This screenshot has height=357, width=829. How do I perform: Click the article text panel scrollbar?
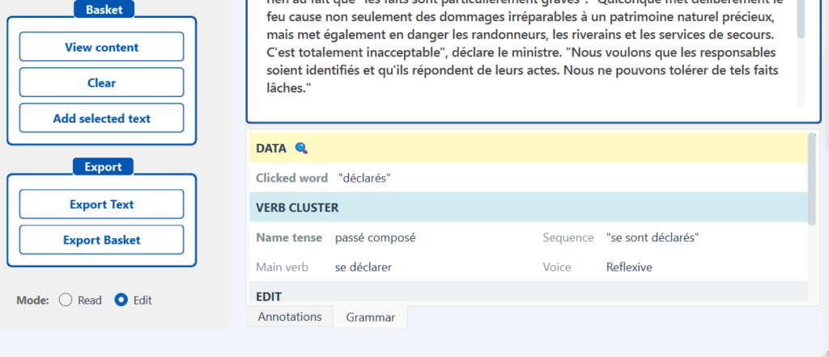click(x=801, y=19)
